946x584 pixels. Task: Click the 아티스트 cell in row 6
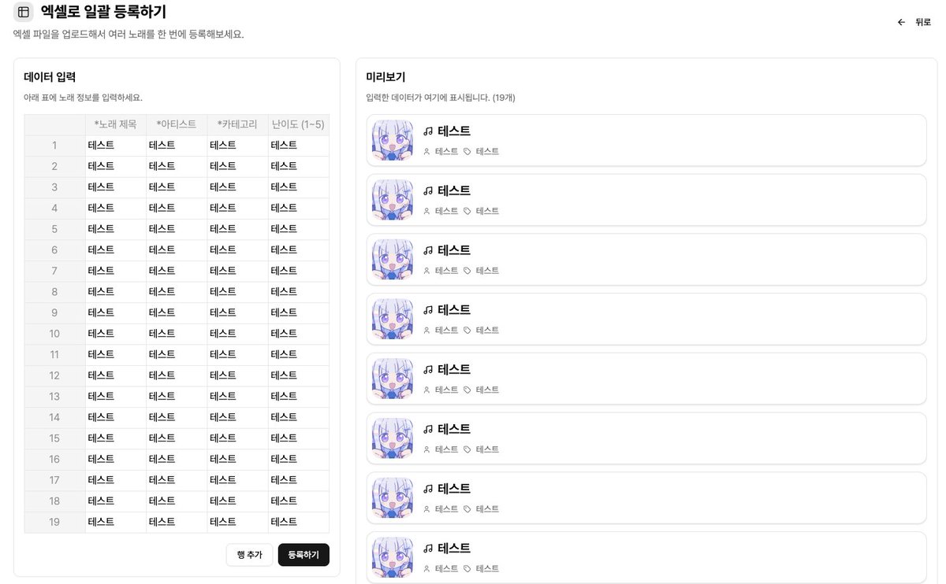[x=177, y=250]
